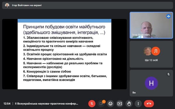Click the orange 'Л' participant avatar

pos(155,51)
